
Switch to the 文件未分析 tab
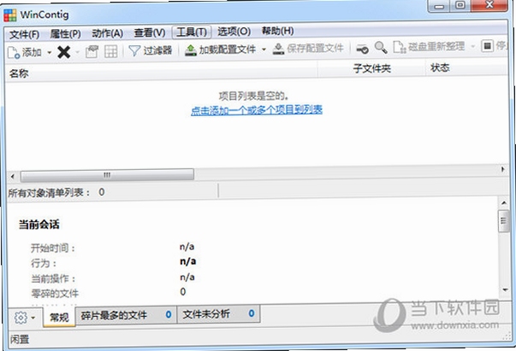click(x=218, y=314)
